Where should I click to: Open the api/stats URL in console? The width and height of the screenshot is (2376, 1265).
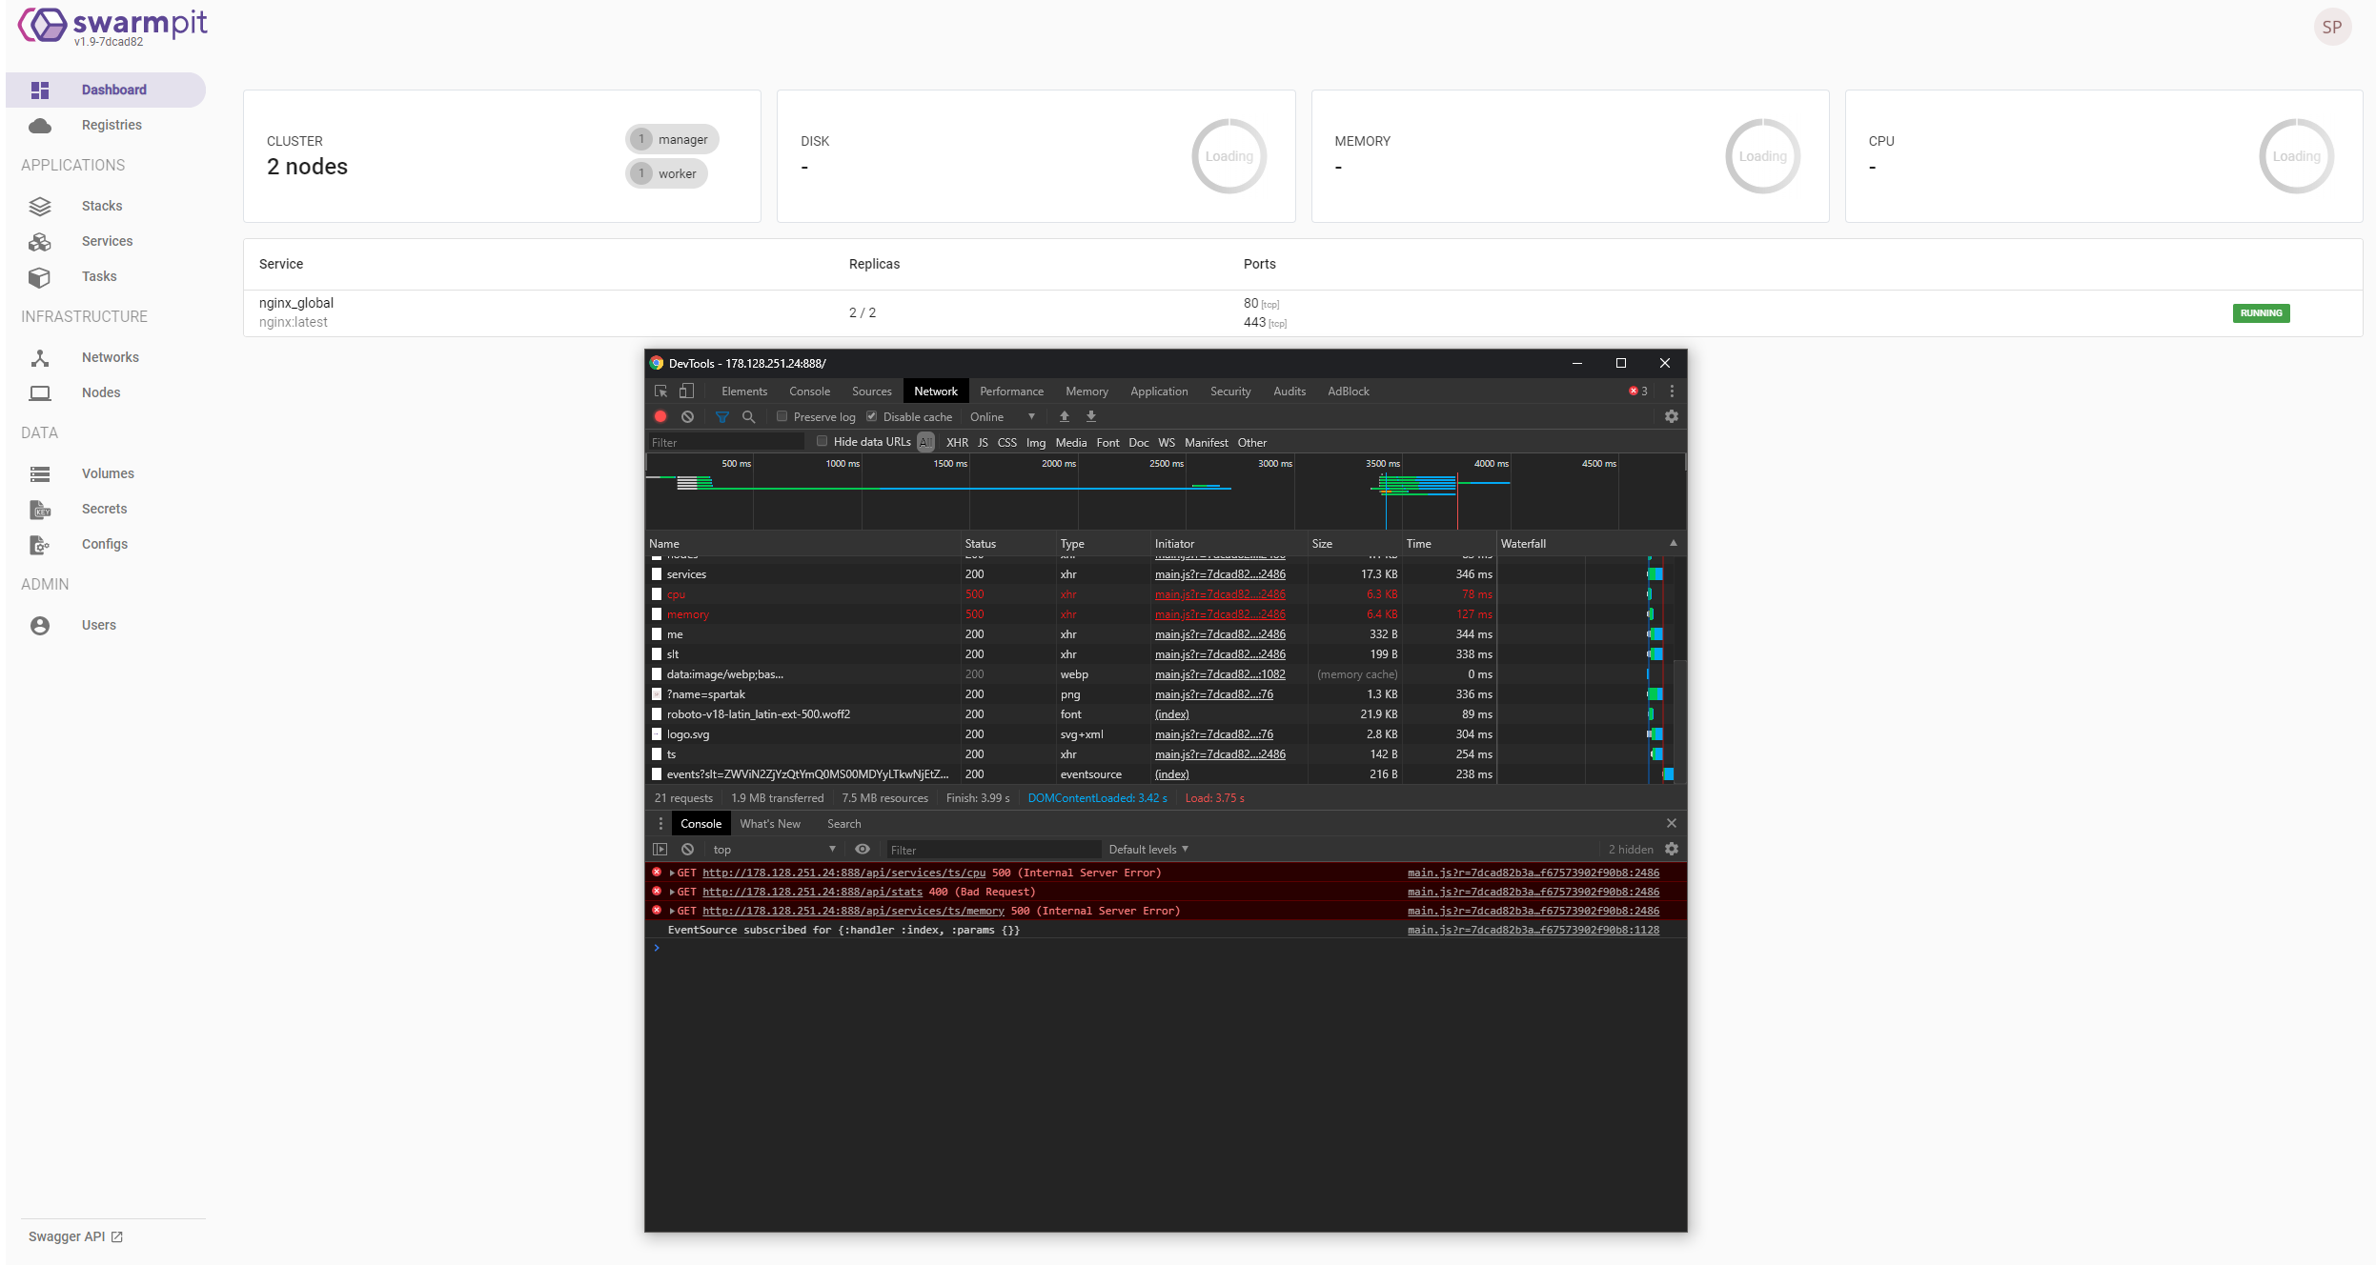tap(812, 892)
